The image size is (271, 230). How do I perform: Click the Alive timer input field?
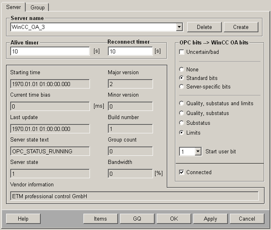[50, 51]
